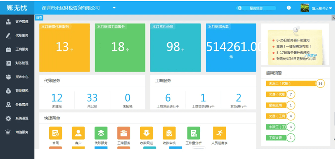Click the 报税延期 warning bar
Screen dimensions: 335x159
276,105
